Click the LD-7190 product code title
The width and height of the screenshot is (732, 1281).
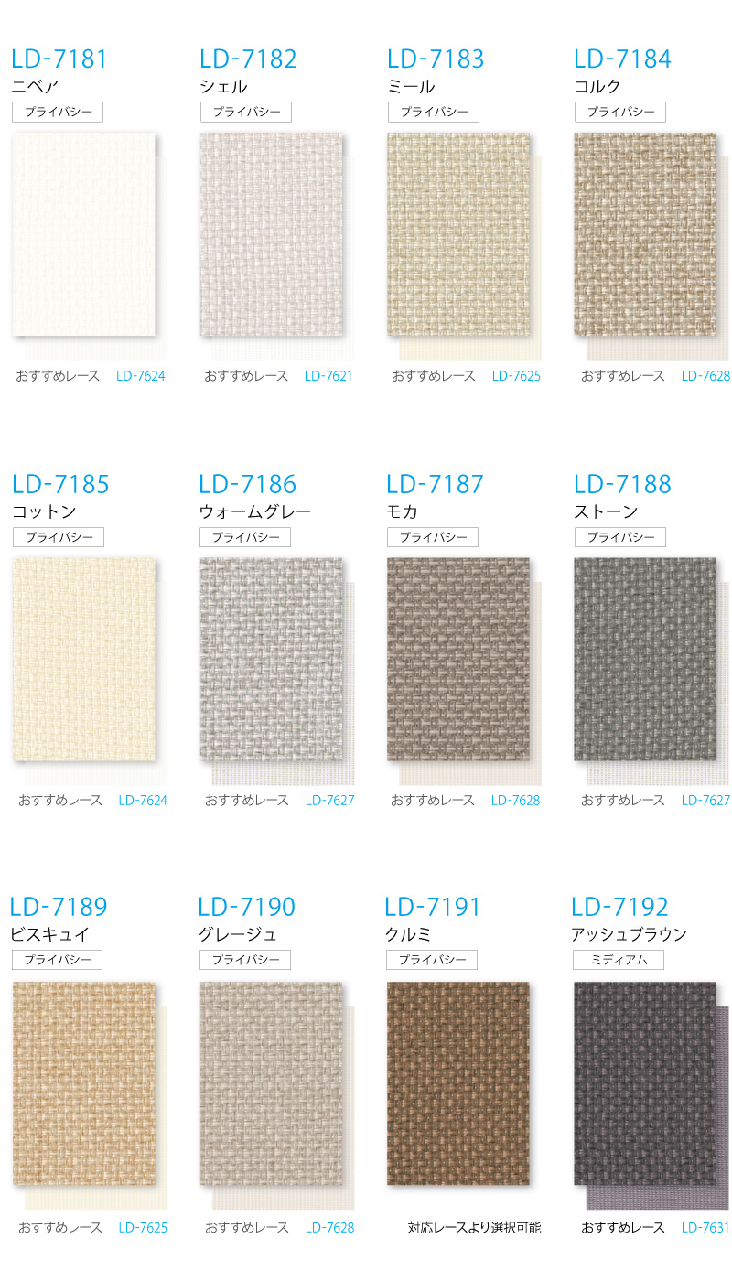coord(247,908)
